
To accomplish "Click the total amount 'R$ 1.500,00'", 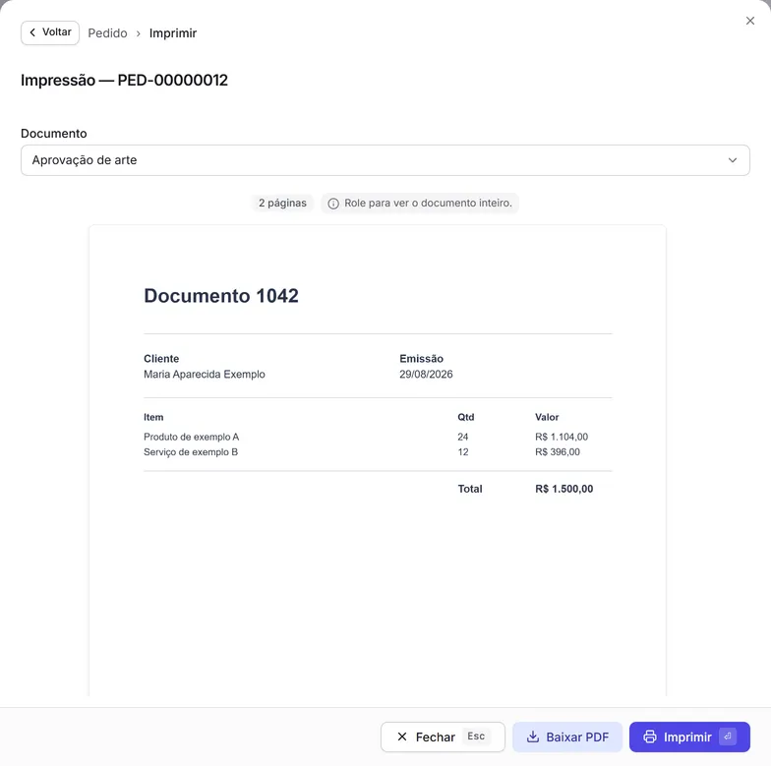I will [x=563, y=489].
